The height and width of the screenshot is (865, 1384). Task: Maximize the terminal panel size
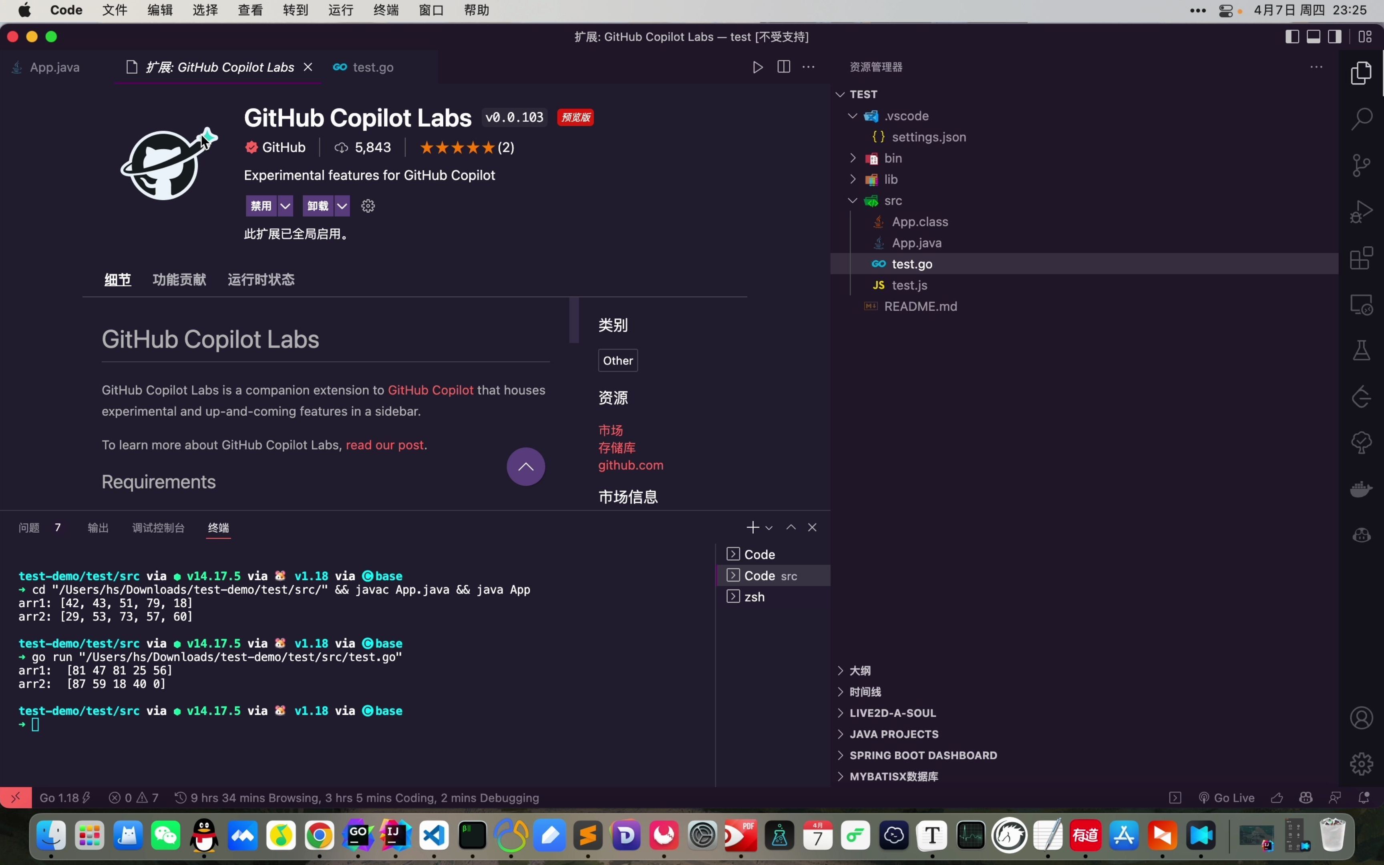[791, 527]
